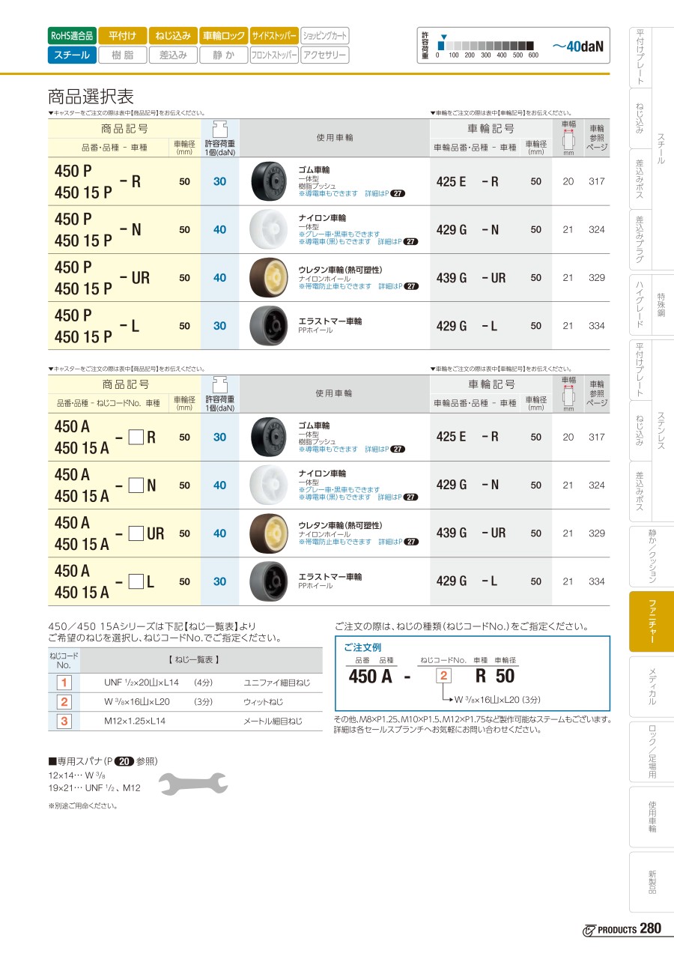Select the screw code box before R in 450 A row
674x953 pixels.
click(x=136, y=437)
